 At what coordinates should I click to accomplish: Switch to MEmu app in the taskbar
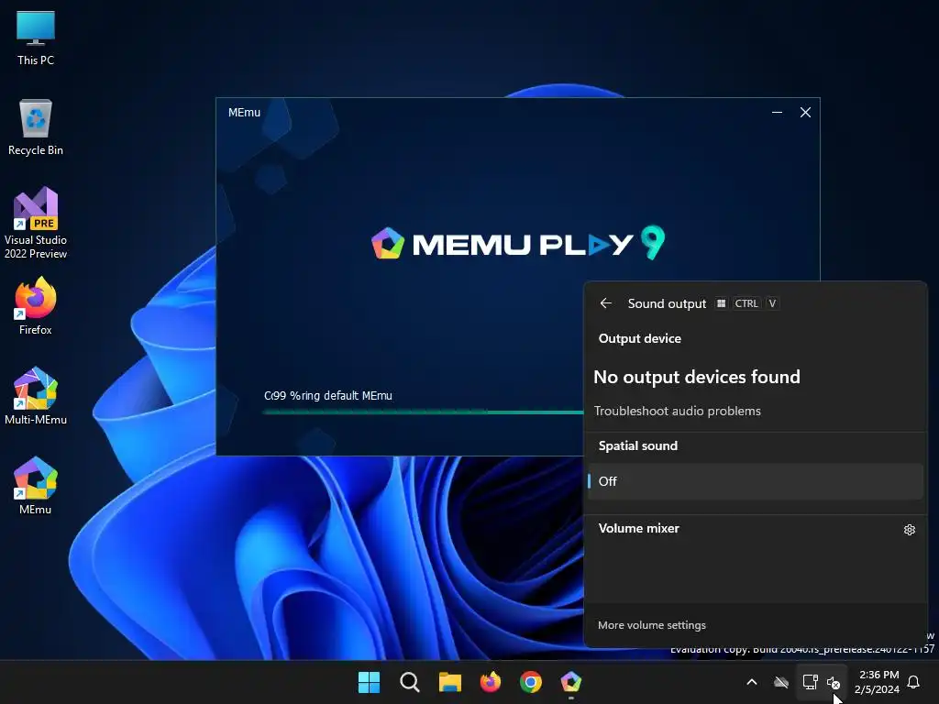(570, 682)
